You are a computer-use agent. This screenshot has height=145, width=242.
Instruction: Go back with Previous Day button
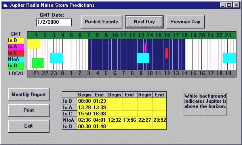tap(185, 22)
